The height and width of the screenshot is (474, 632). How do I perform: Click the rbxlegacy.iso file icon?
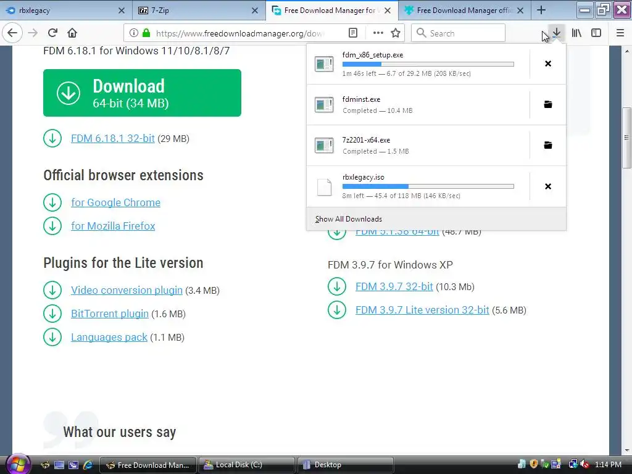[324, 186]
